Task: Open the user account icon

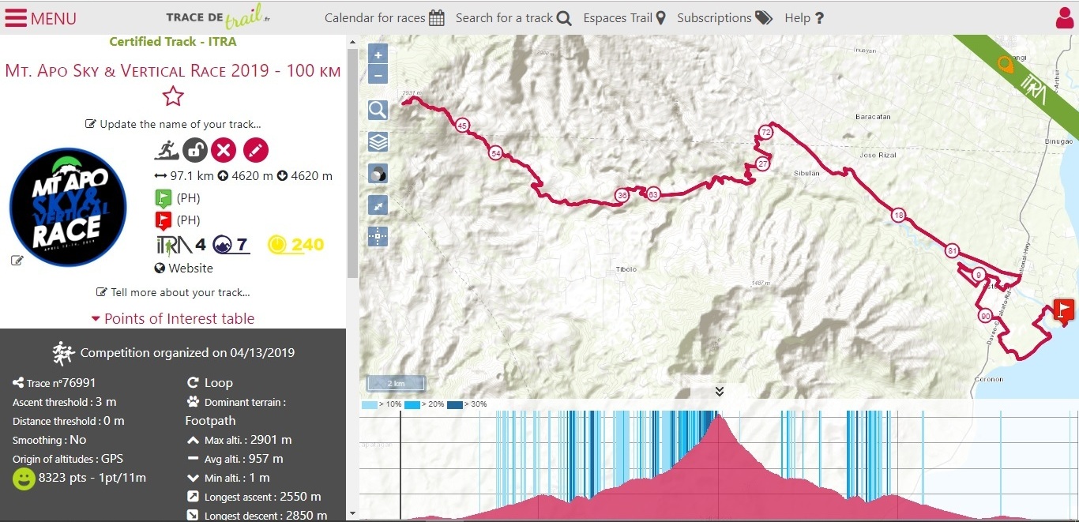Action: click(1065, 17)
